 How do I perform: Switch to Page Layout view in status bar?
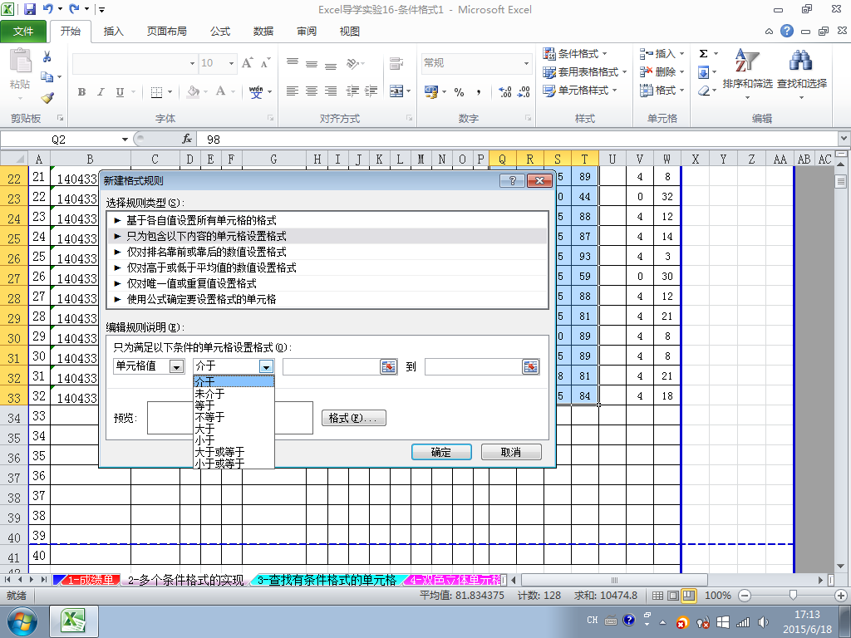click(x=673, y=596)
